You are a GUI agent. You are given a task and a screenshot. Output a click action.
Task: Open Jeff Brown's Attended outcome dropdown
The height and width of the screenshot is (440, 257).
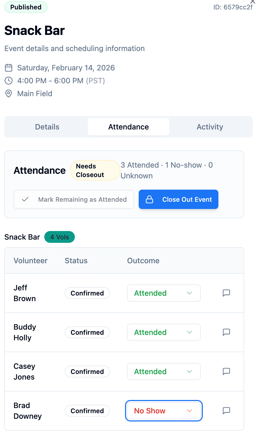(189, 293)
